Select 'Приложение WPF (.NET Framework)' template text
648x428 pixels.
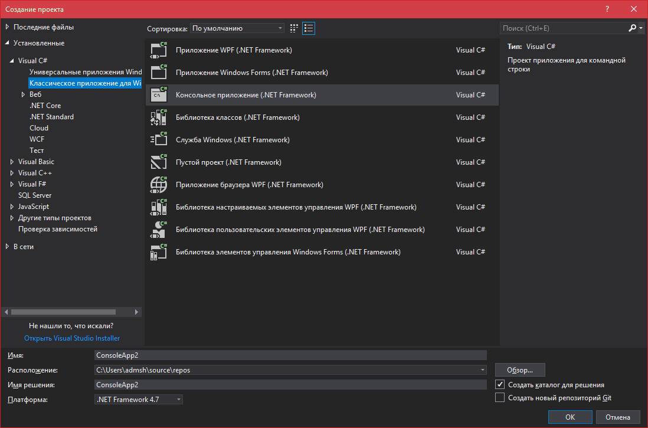click(x=234, y=50)
